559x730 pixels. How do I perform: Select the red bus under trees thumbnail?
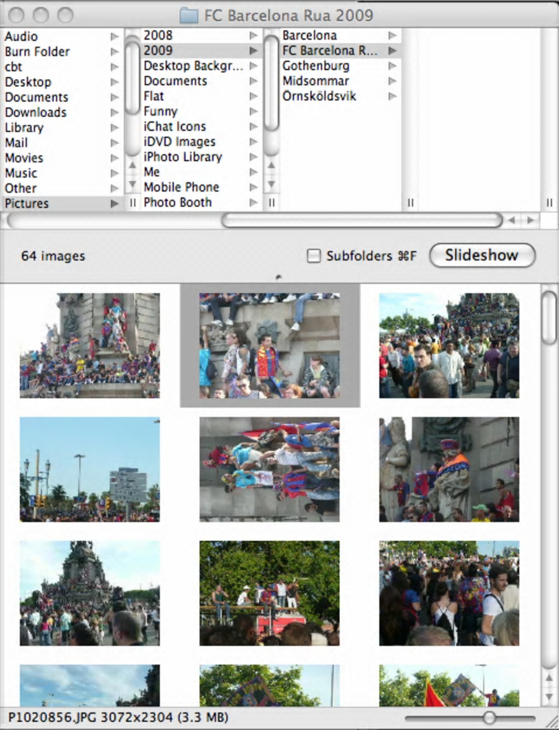click(x=270, y=593)
